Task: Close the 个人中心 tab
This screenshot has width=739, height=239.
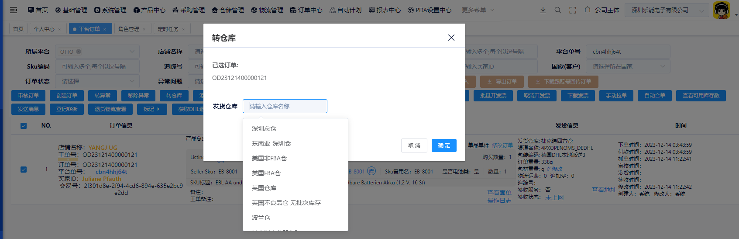Action: [x=59, y=29]
